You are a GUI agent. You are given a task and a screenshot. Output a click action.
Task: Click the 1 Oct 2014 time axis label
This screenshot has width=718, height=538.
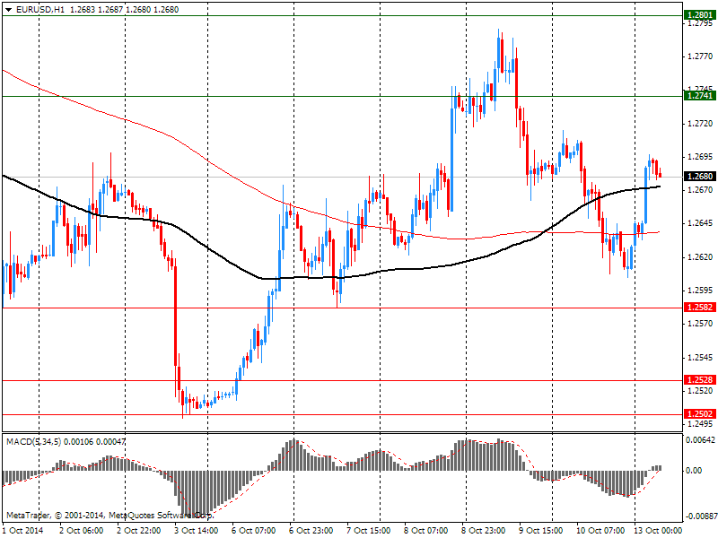[23, 530]
